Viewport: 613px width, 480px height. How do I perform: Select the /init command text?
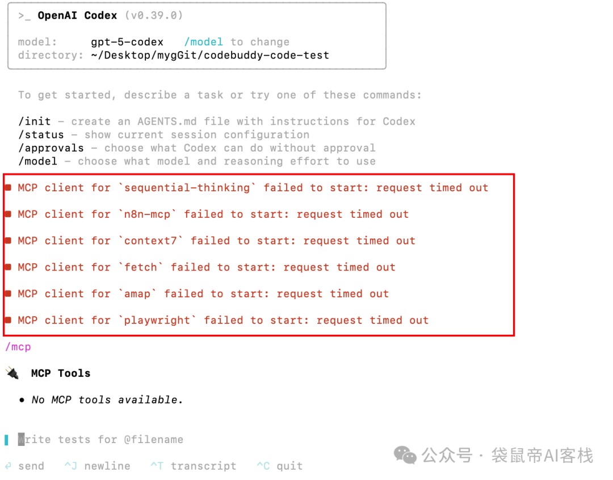tap(35, 121)
